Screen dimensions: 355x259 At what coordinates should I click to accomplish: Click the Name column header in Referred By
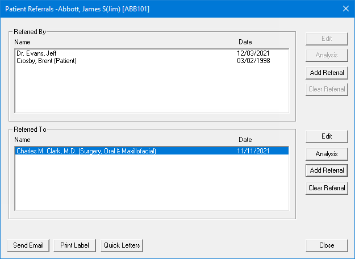point(22,42)
